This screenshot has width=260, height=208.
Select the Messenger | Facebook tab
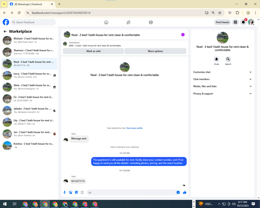(31, 4)
